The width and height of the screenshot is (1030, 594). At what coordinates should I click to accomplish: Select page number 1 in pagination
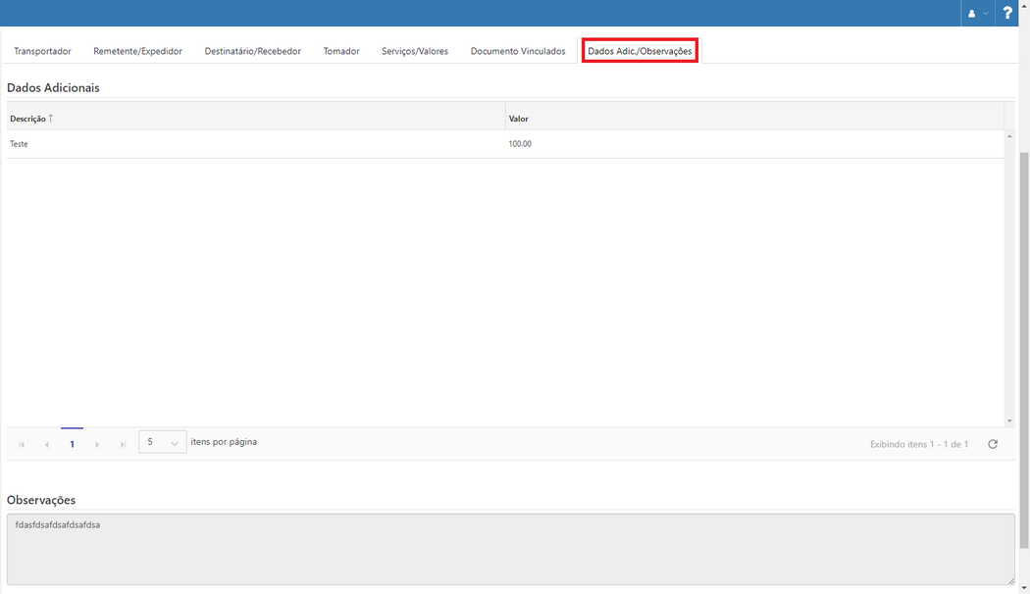pos(72,443)
